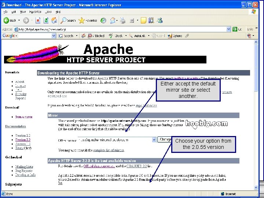
Task: Open Version 2.0 documentation link
Action: click(x=23, y=140)
